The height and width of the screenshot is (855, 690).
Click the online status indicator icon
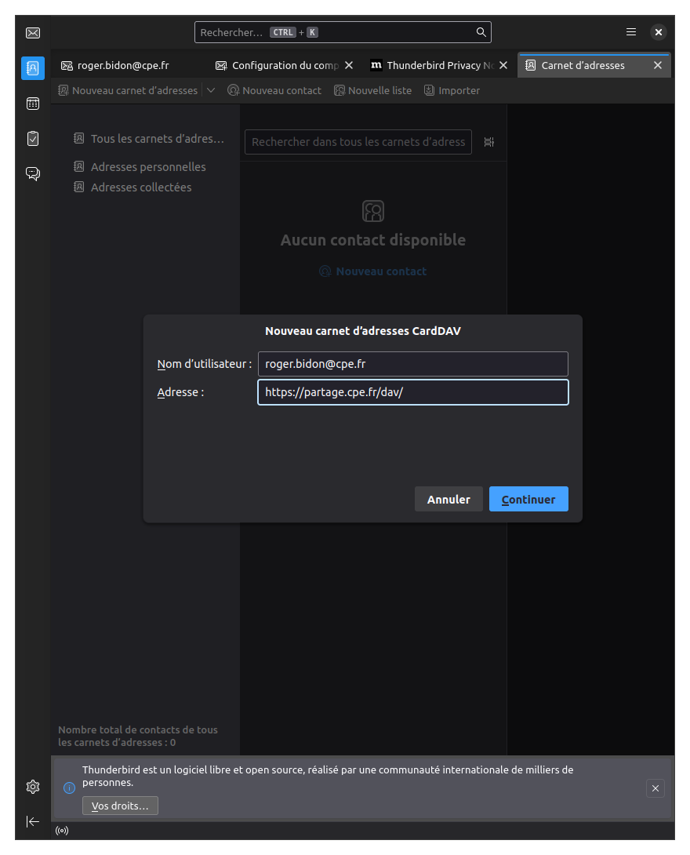point(62,831)
